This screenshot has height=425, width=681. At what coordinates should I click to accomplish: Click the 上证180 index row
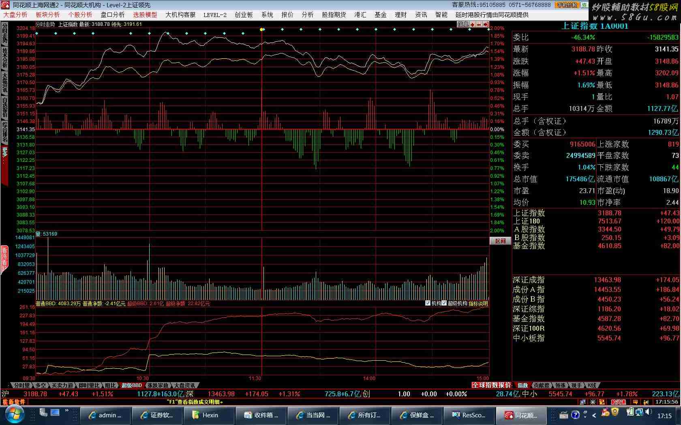coord(596,221)
